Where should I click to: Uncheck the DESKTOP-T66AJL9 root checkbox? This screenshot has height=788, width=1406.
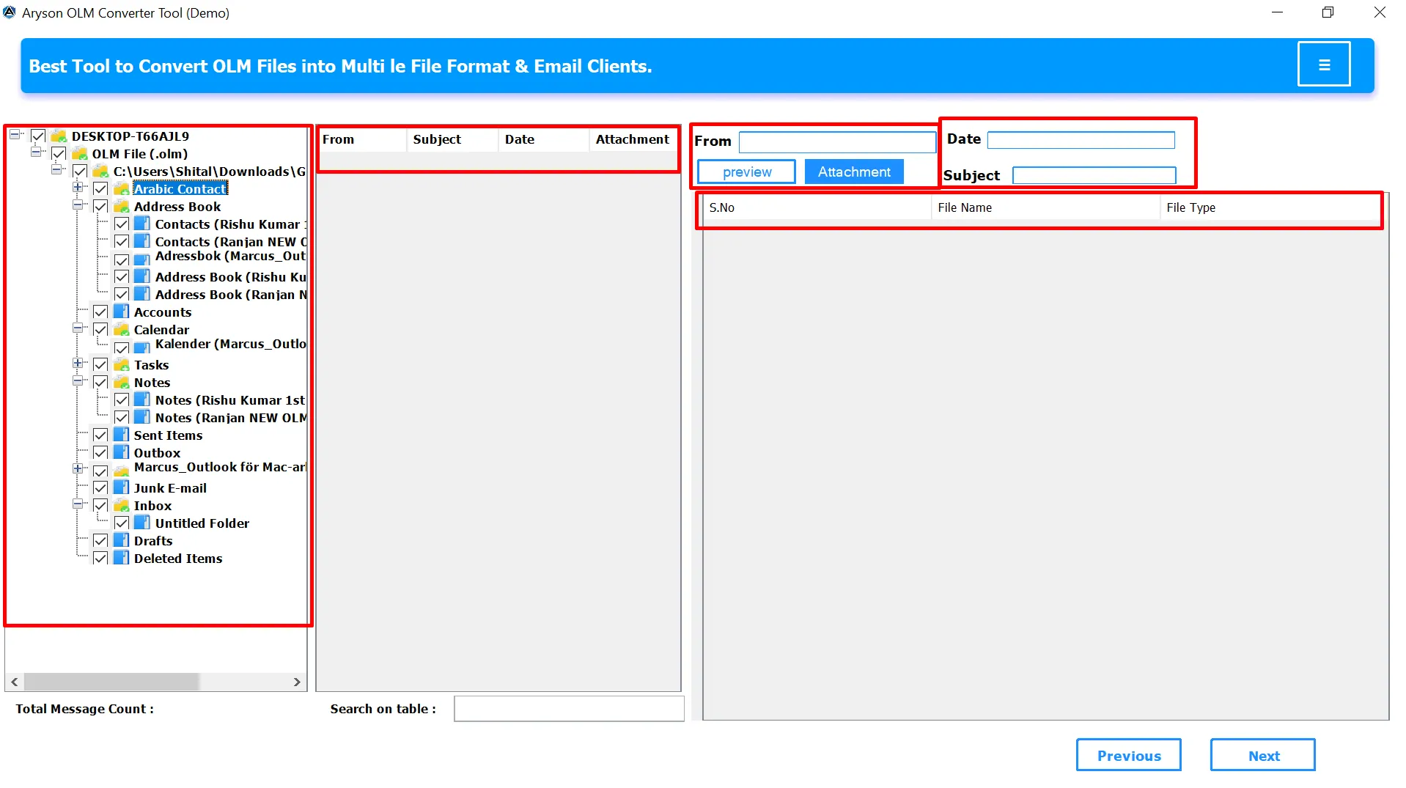38,136
